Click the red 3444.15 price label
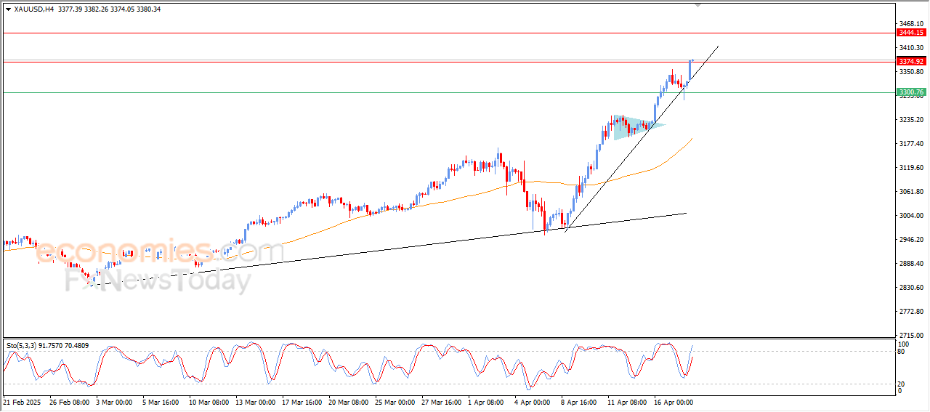930x412 pixels. click(910, 33)
